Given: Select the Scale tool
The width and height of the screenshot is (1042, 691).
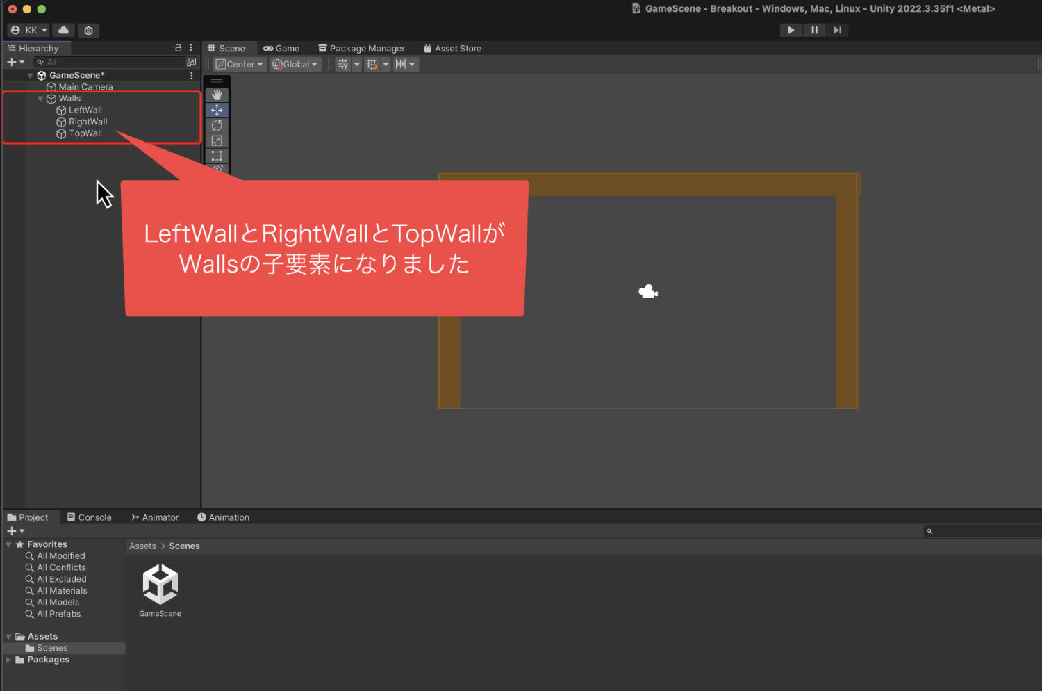Looking at the screenshot, I should click(217, 140).
